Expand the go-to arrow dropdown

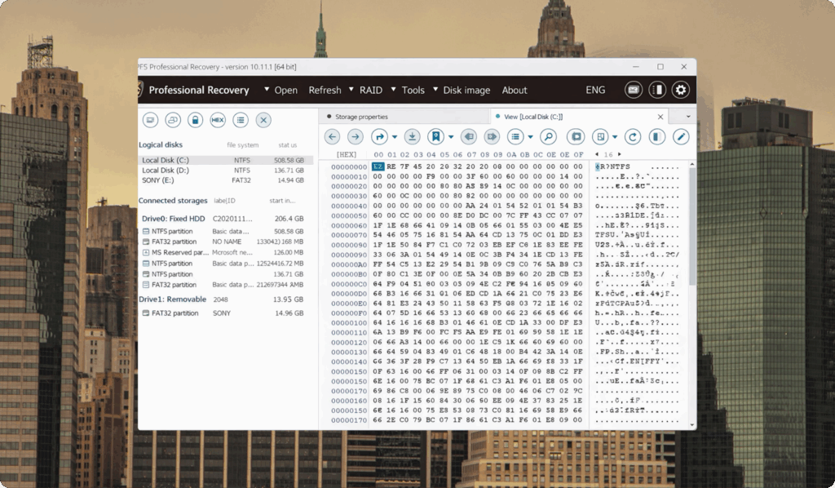[x=395, y=137]
